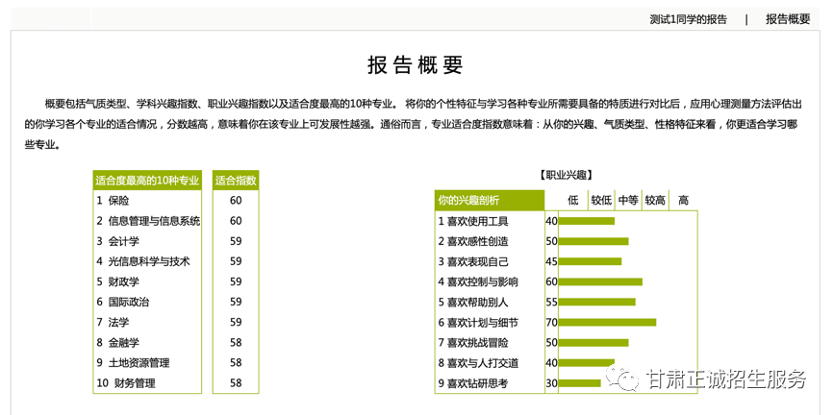Click the 【职业兴趣】 chart title

567,175
